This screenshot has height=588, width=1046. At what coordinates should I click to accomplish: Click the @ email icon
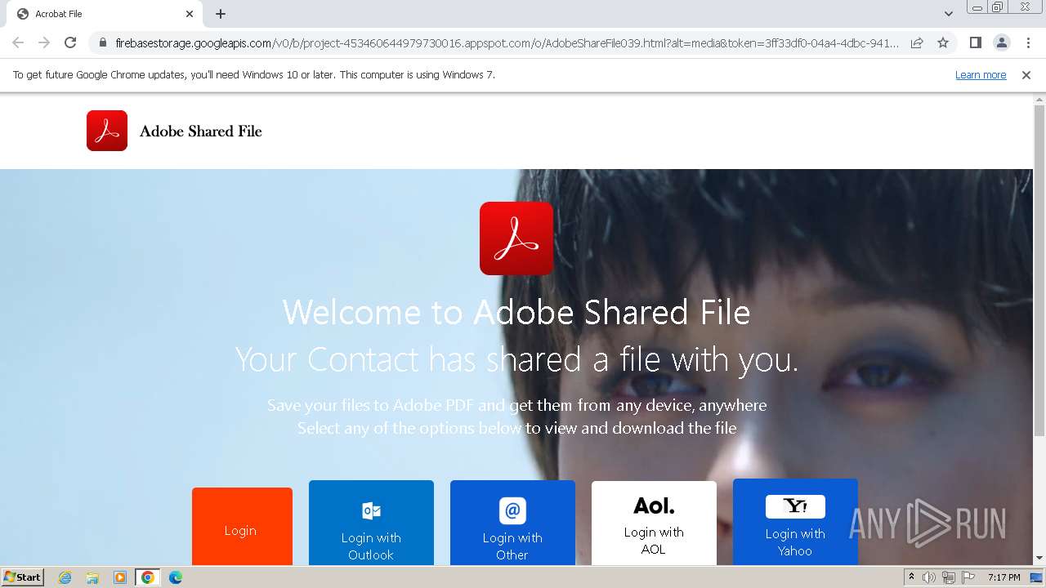(512, 510)
